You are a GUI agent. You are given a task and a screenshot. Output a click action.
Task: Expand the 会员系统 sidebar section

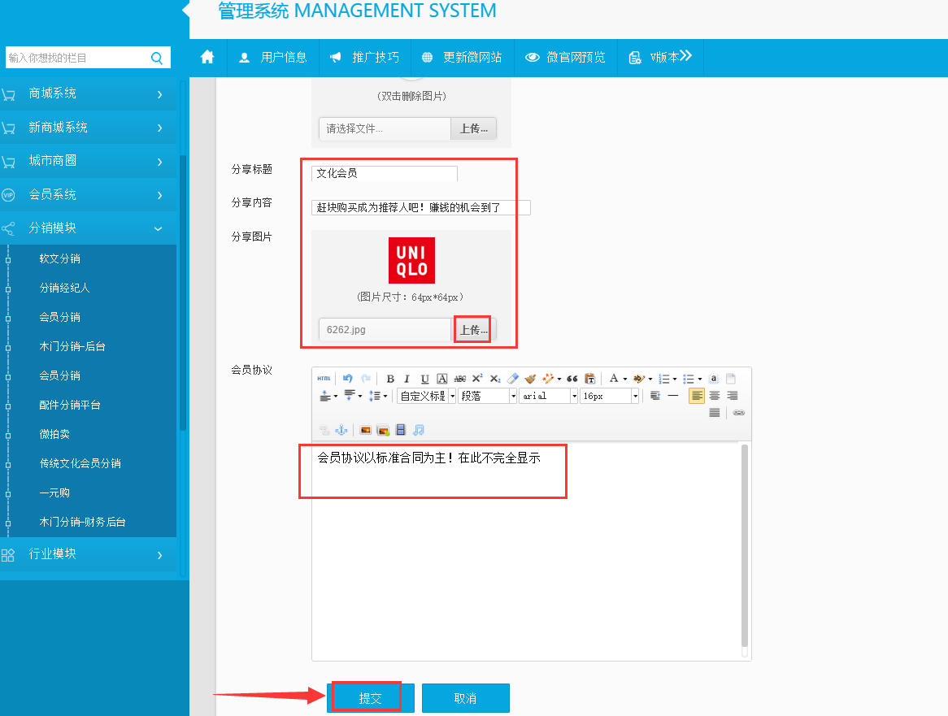(88, 195)
